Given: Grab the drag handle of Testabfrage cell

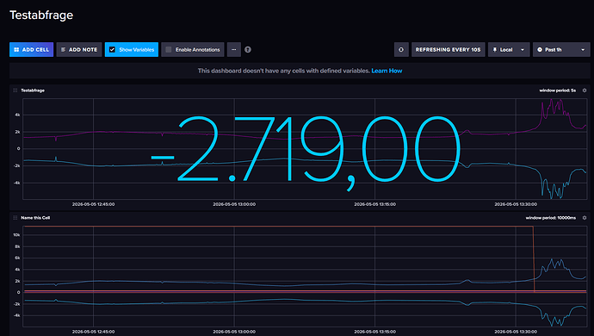Looking at the screenshot, I should [15, 90].
